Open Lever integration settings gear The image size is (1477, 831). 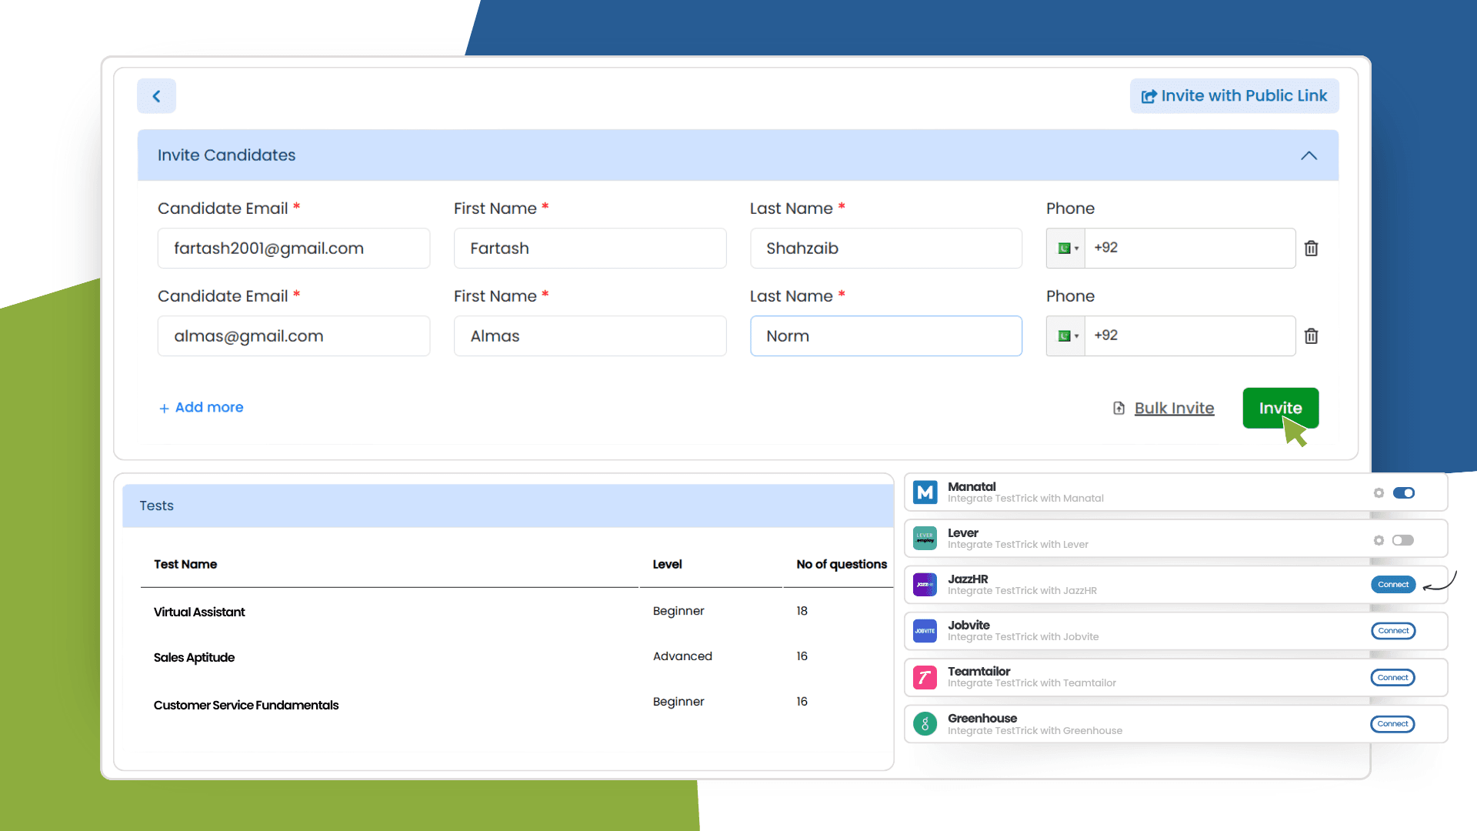[x=1379, y=540]
